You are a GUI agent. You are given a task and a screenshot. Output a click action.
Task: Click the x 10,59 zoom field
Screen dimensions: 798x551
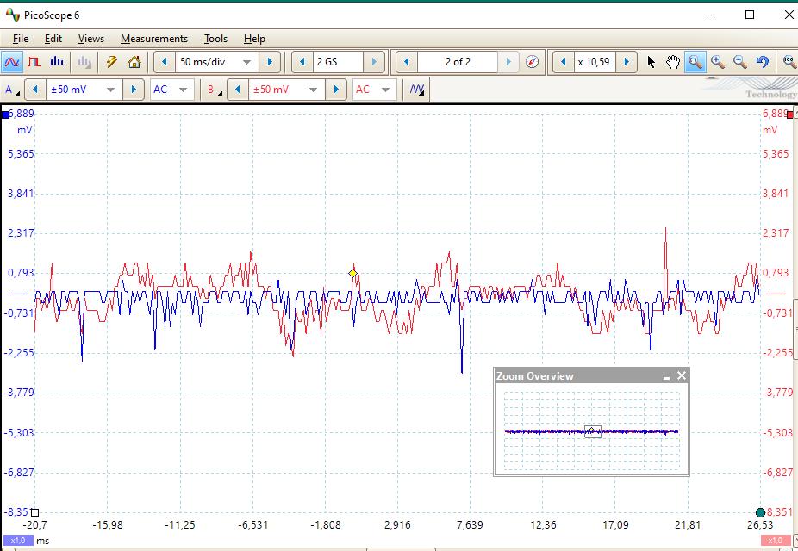coord(595,62)
